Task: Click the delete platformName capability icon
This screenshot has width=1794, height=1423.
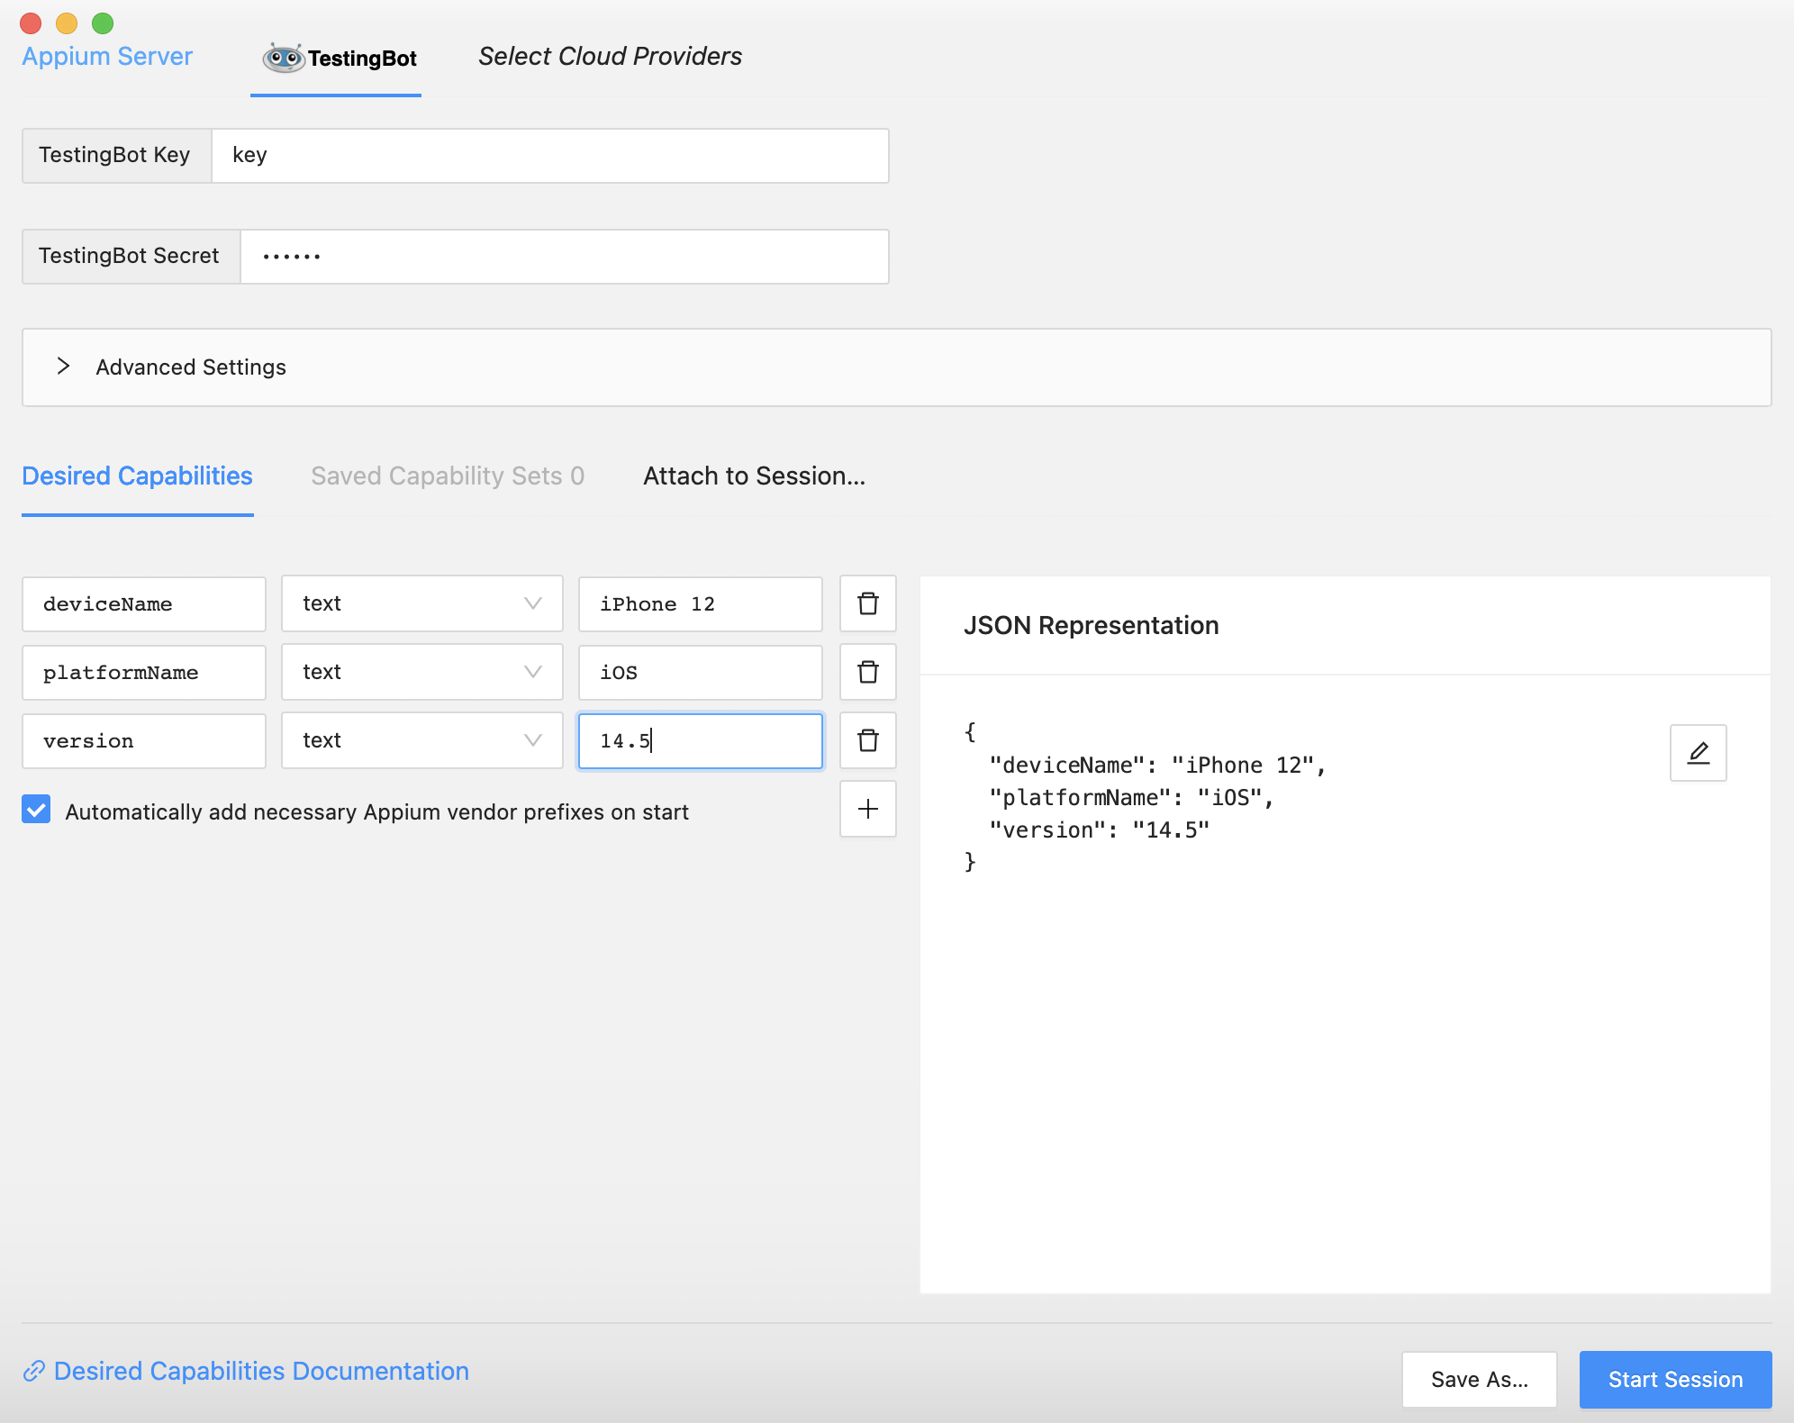Action: [868, 672]
